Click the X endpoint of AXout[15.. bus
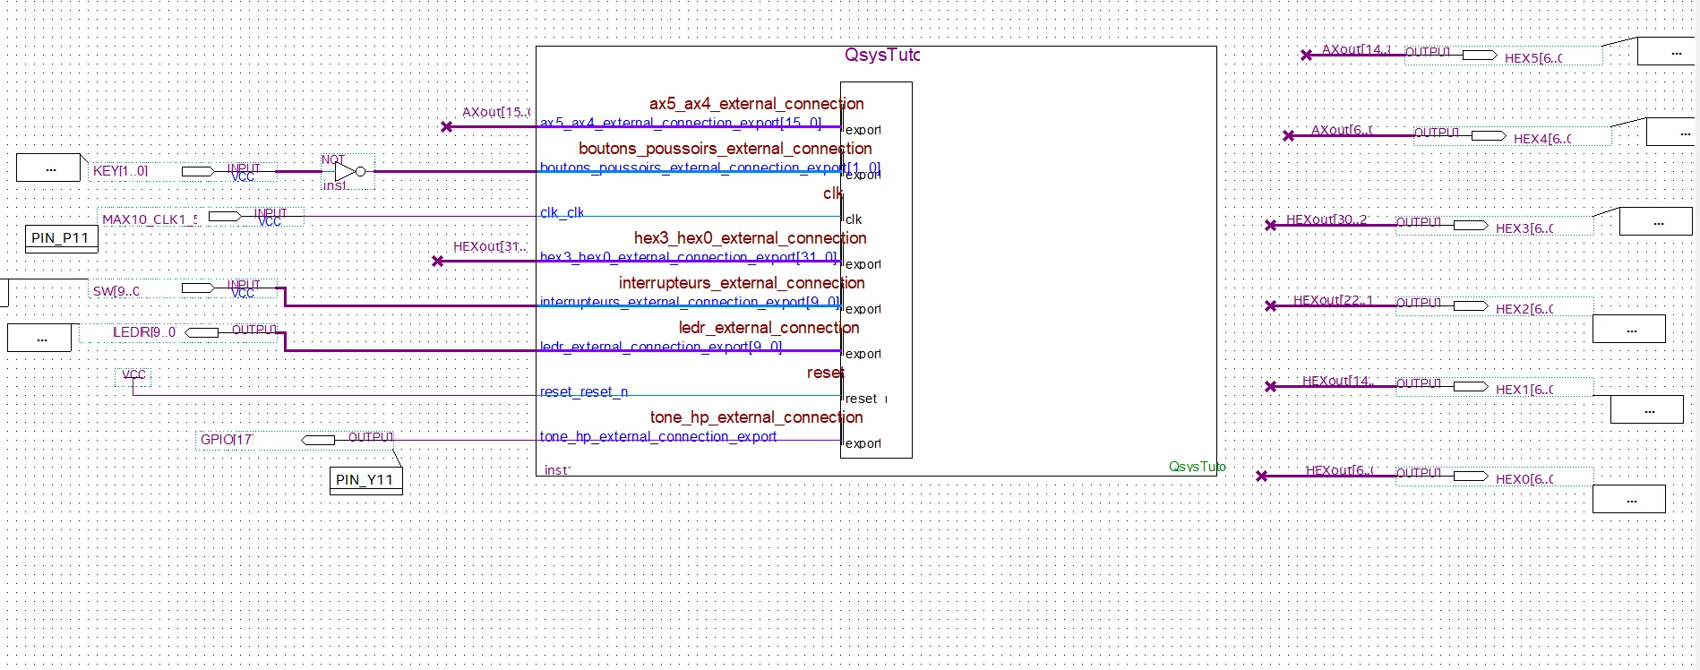This screenshot has width=1700, height=670. 447,126
